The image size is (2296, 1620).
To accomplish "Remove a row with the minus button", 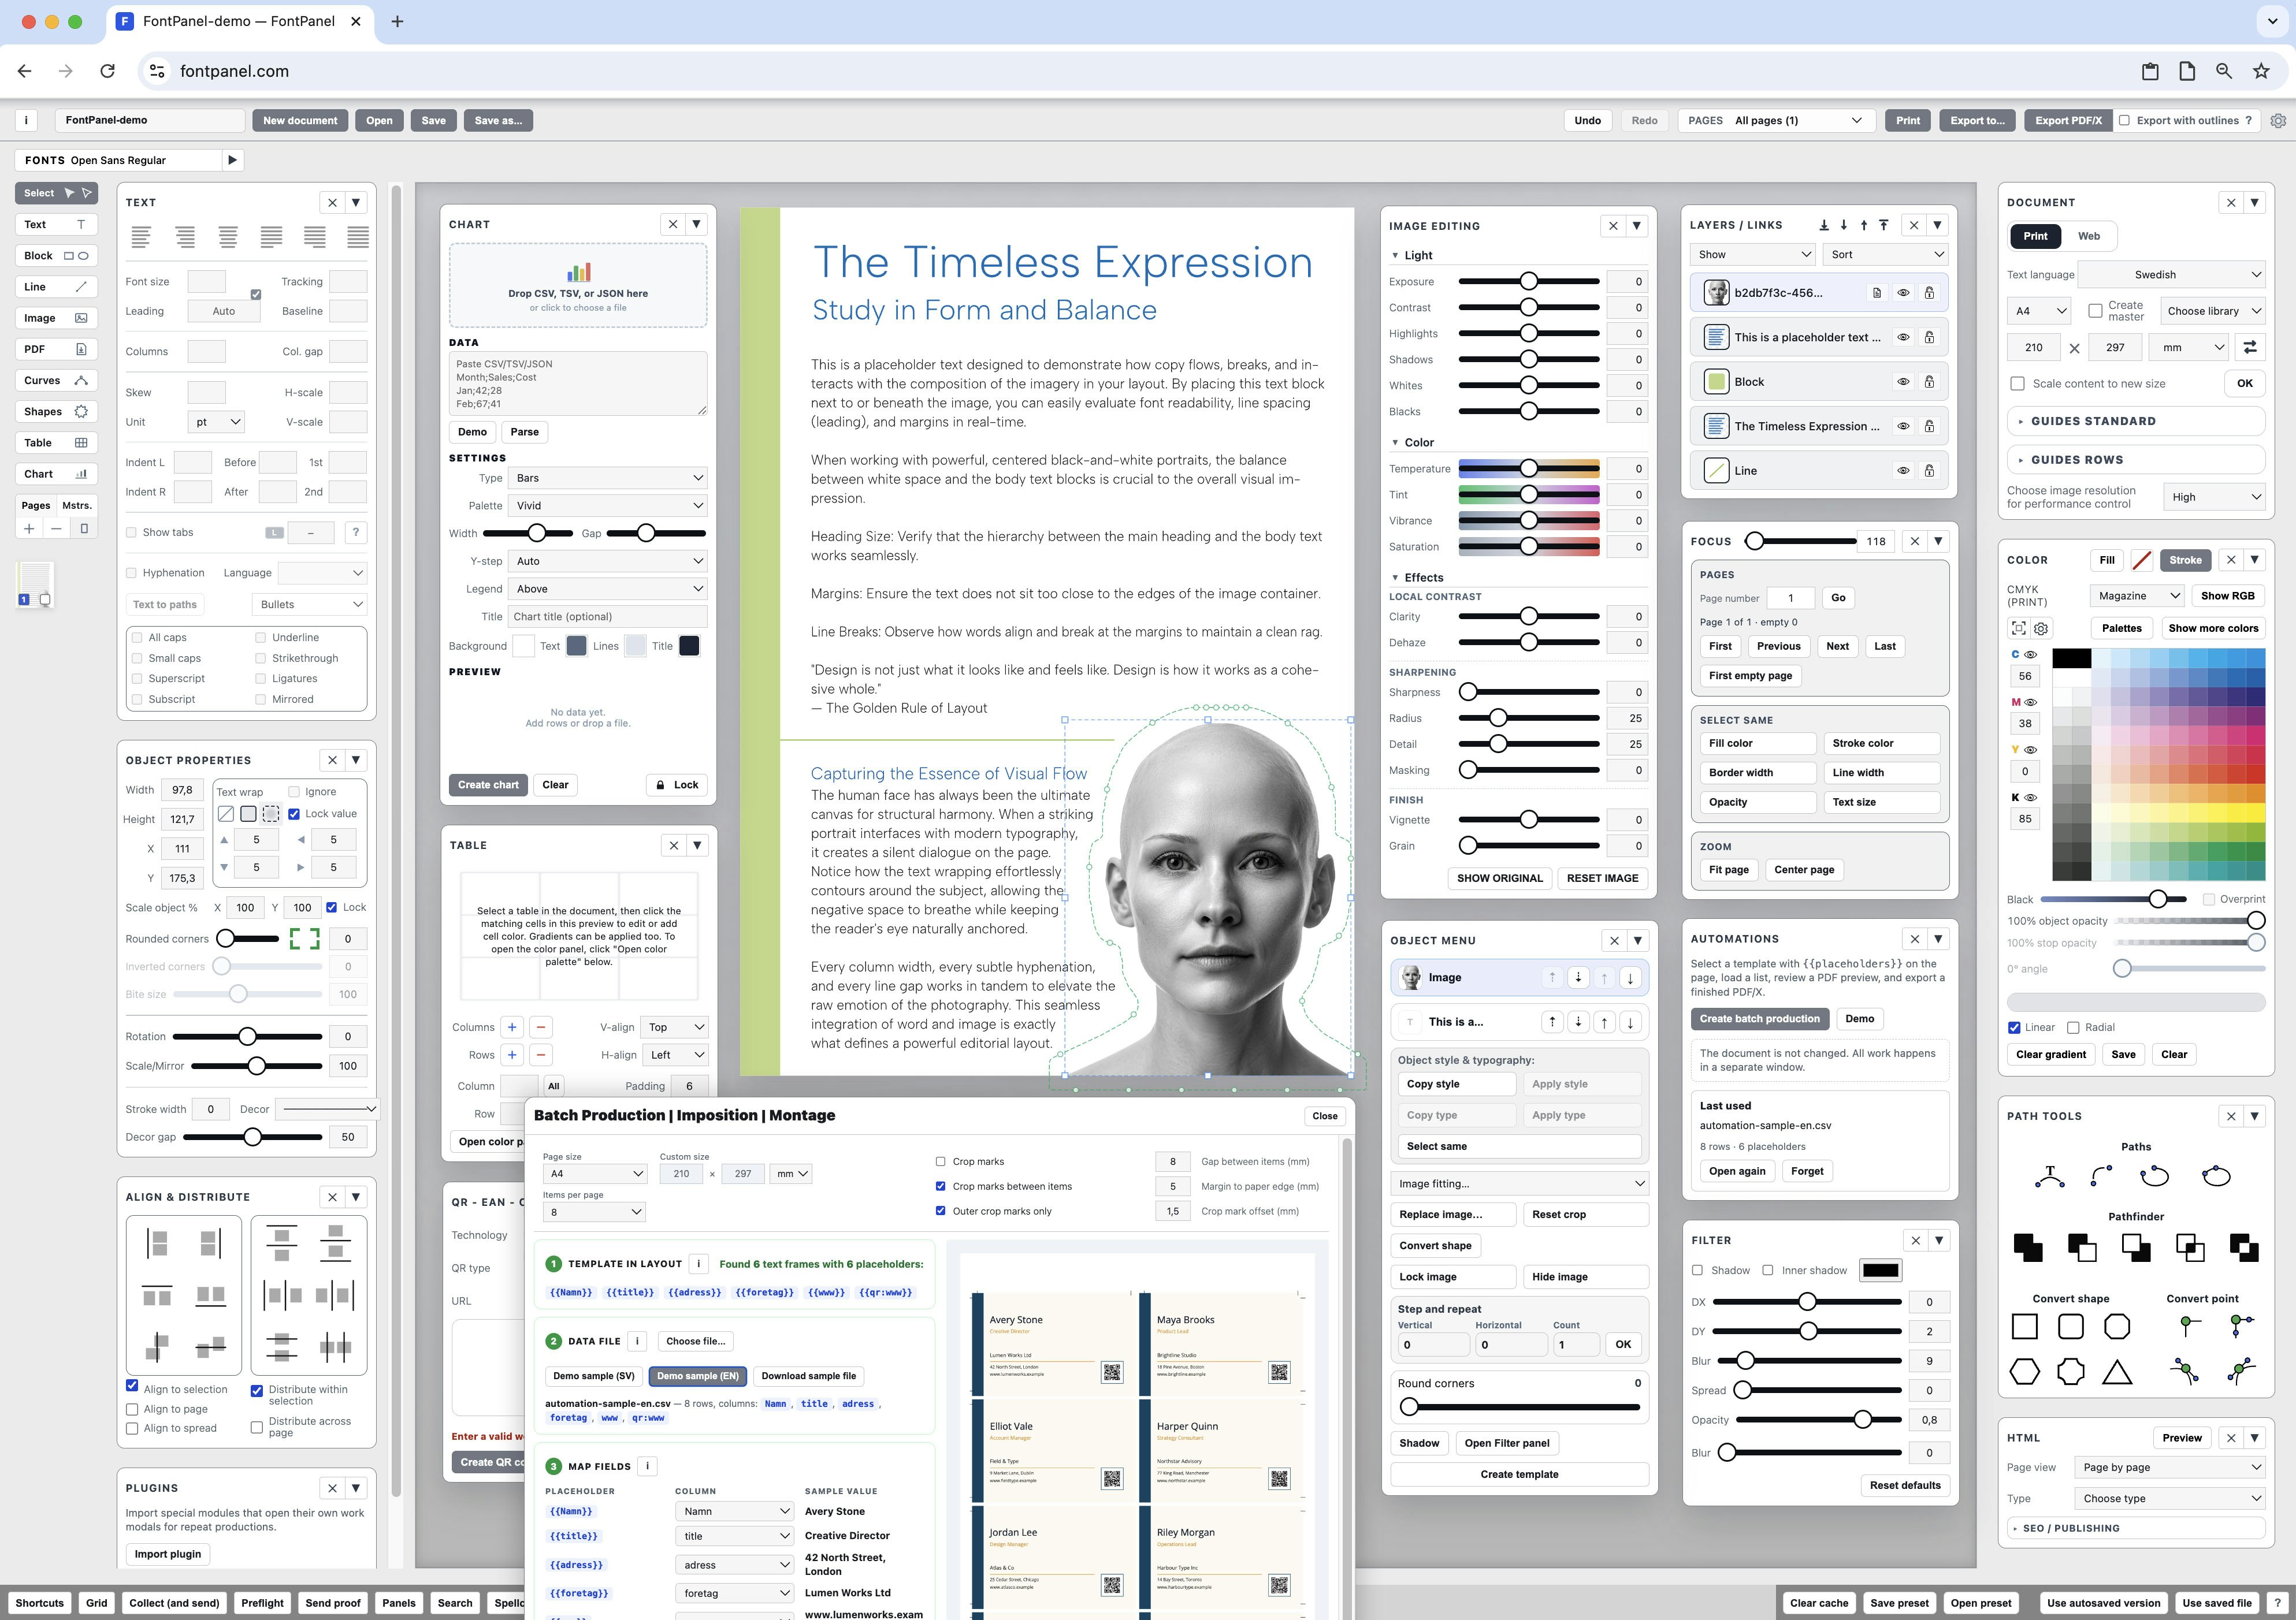I will tap(541, 1055).
